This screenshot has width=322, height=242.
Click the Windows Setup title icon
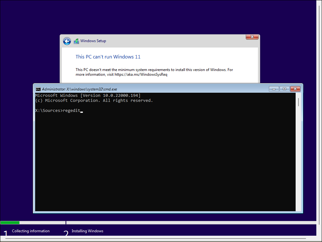tap(76, 41)
